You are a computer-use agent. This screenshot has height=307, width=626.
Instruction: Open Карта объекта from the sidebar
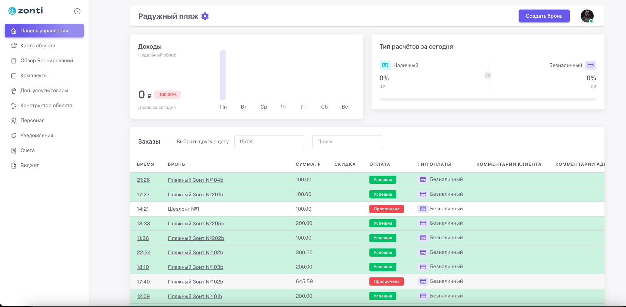pyautogui.click(x=37, y=46)
